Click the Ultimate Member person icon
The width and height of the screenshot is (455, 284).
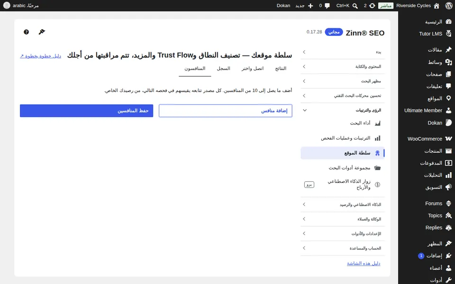click(x=449, y=110)
